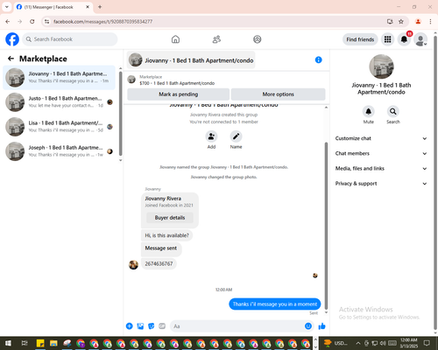Open the Jiovanny conversation in the list
Screen dimensions: 438x350
point(59,77)
